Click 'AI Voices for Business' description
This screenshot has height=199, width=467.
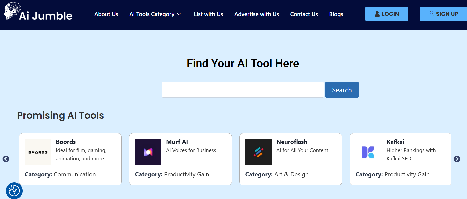pyautogui.click(x=191, y=150)
